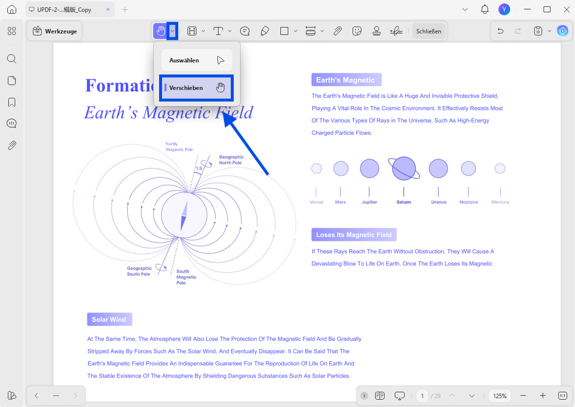Image resolution: width=575 pixels, height=407 pixels.
Task: Click the page number input field
Action: 422,396
